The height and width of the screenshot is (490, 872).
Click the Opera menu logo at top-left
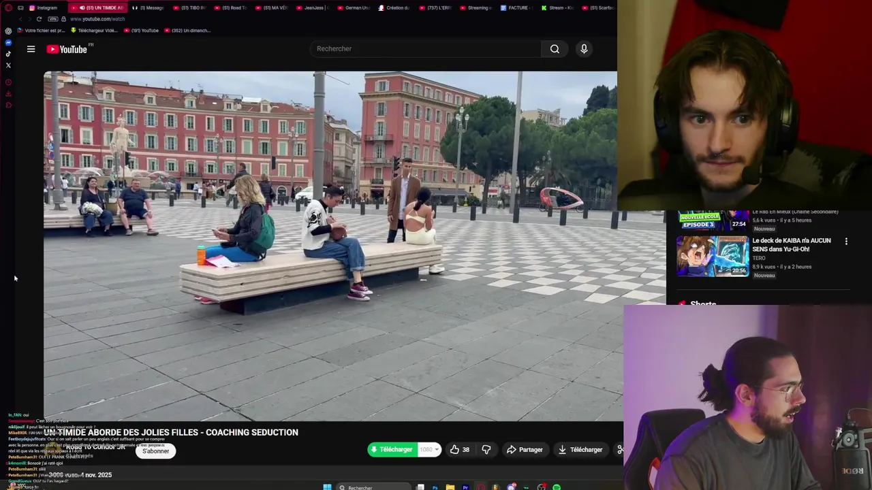tap(8, 7)
